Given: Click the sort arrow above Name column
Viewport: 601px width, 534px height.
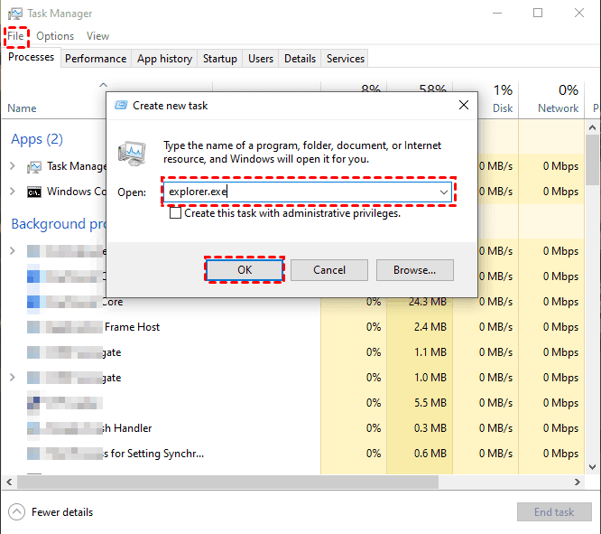Looking at the screenshot, I should 103,85.
